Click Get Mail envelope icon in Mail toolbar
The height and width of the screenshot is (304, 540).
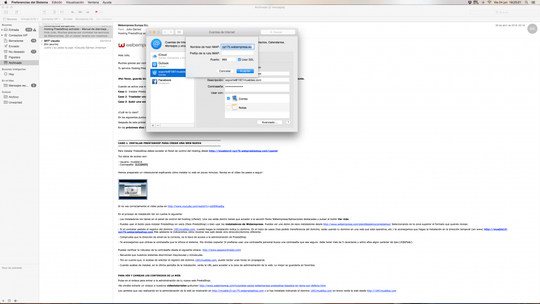(x=6, y=12)
